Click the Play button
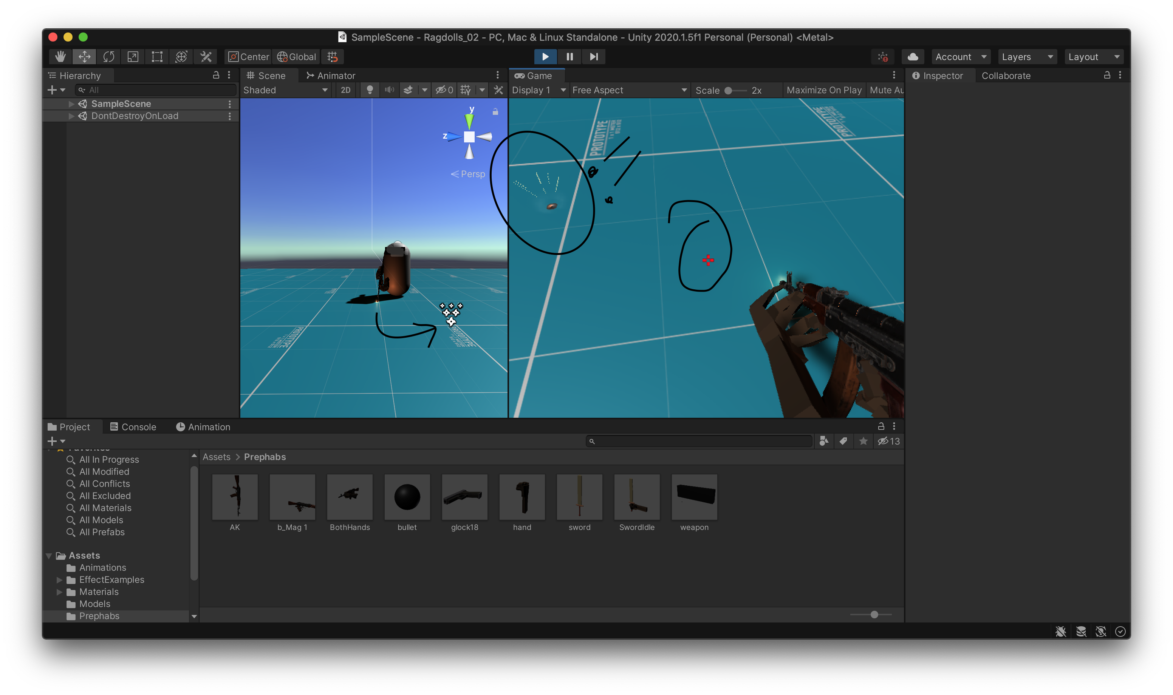Viewport: 1173px width, 695px height. 545,57
